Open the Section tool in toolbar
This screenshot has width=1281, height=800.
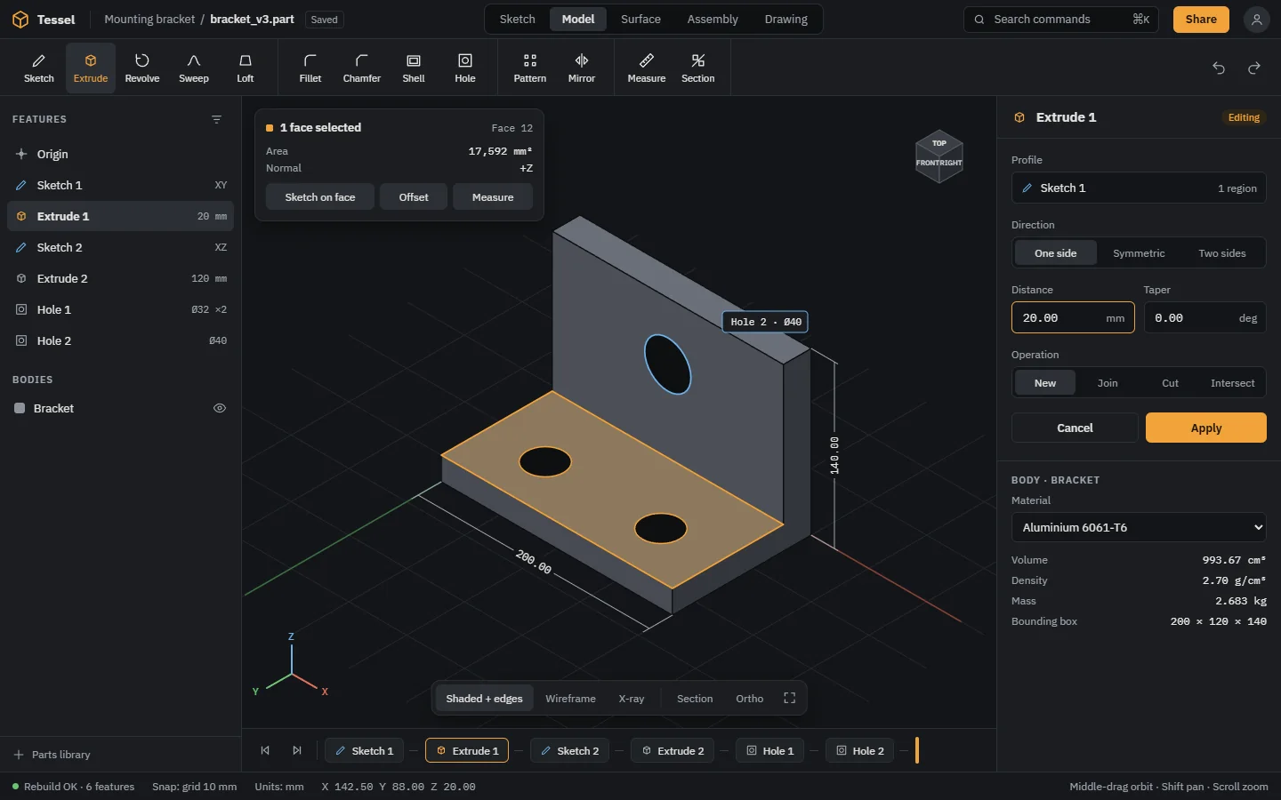point(698,68)
